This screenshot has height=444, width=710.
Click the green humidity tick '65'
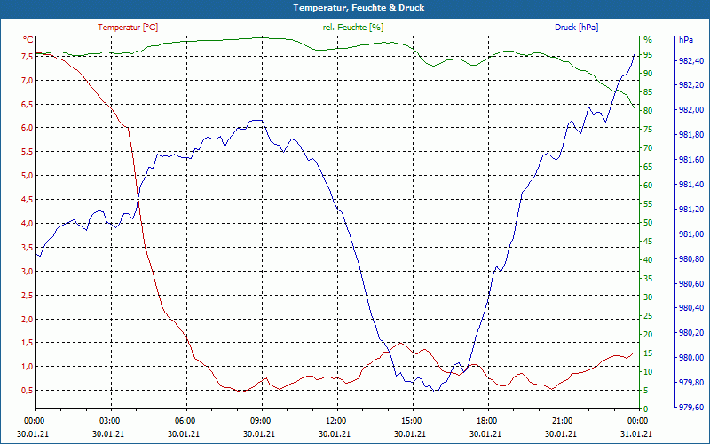point(648,167)
